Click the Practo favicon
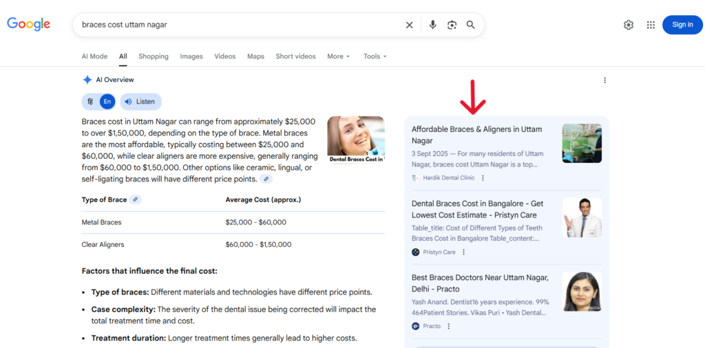 (x=415, y=326)
